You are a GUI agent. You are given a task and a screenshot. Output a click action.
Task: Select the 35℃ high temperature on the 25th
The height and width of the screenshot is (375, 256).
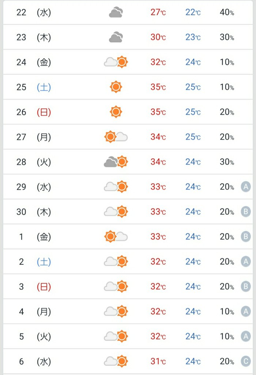158,87
